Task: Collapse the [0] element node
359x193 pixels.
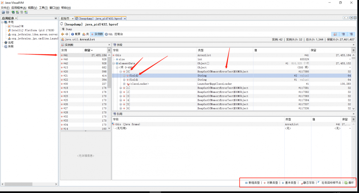Action: tap(121, 72)
